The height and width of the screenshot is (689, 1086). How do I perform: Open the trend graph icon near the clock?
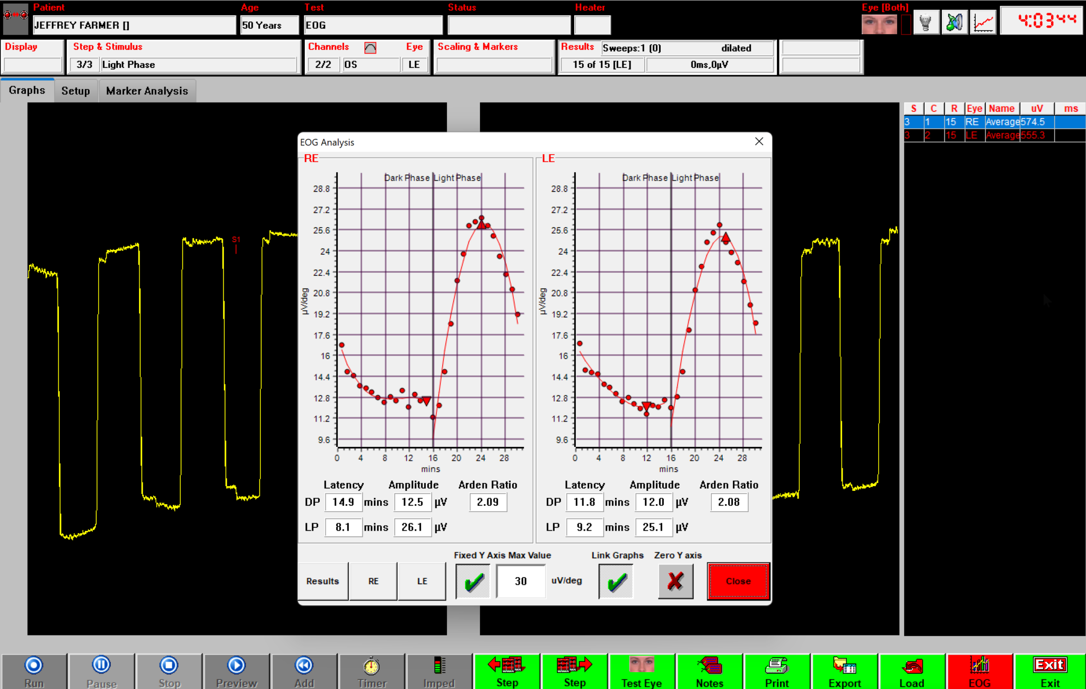[984, 22]
